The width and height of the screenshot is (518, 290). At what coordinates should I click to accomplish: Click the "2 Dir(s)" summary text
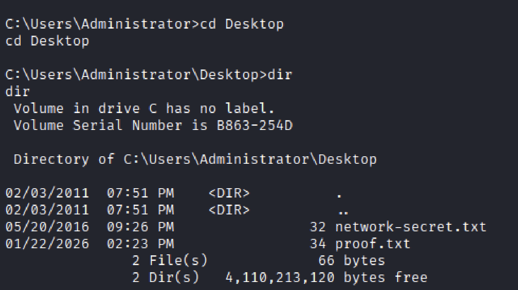(165, 277)
